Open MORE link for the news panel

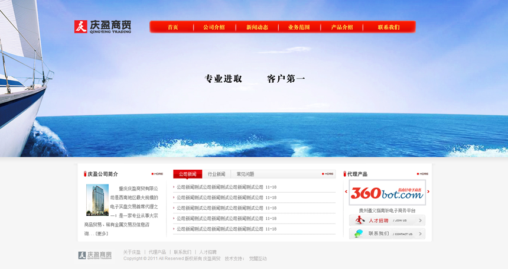(x=328, y=174)
